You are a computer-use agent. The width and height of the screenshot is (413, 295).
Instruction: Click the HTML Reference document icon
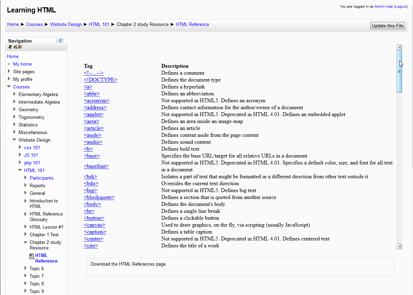click(32, 256)
